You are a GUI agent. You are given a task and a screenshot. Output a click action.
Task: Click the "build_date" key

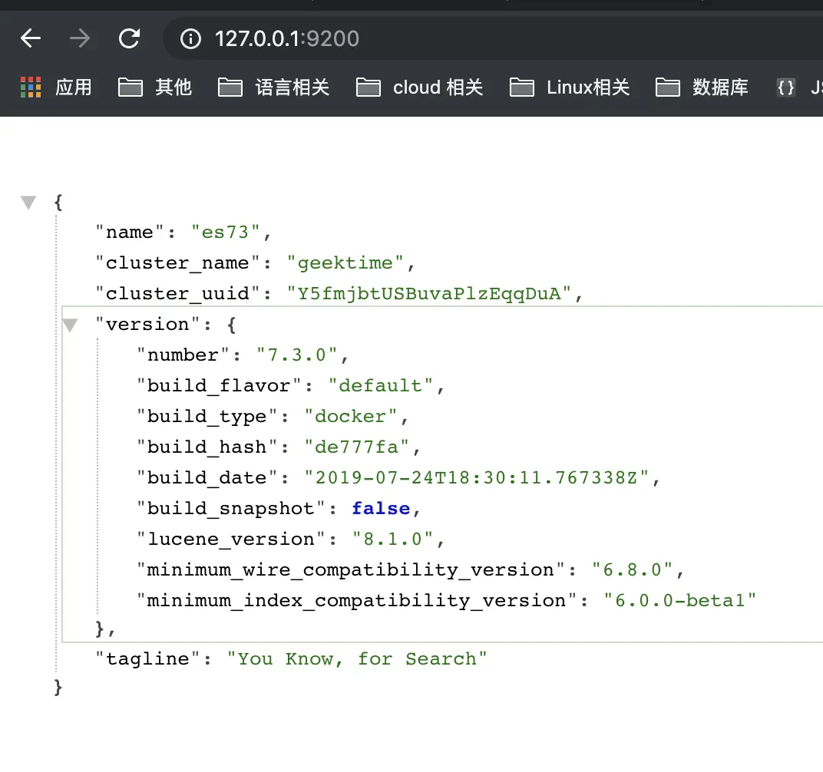pos(207,477)
